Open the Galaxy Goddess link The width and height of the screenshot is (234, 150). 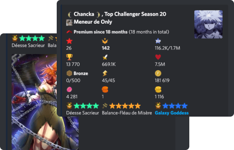(x=172, y=113)
